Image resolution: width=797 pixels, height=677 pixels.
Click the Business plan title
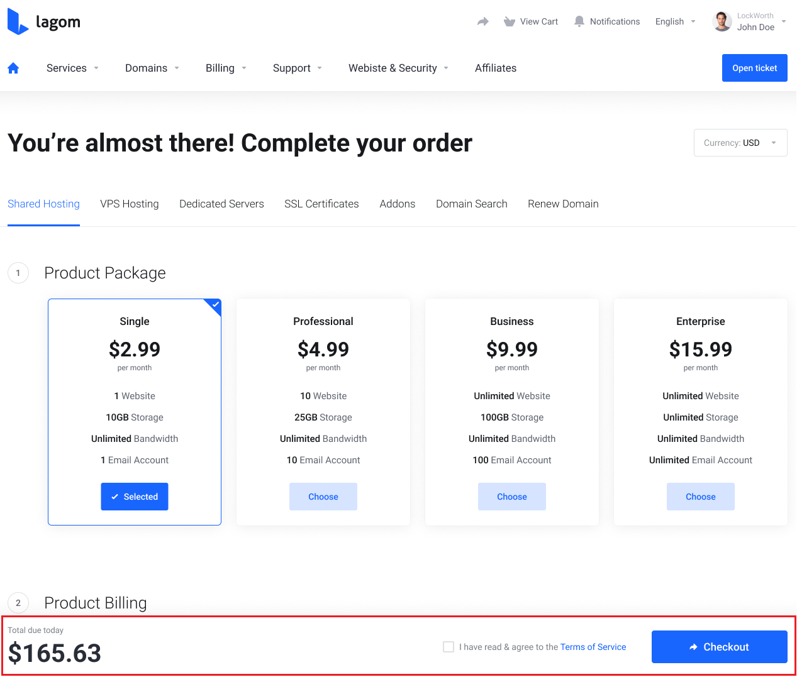coord(512,321)
